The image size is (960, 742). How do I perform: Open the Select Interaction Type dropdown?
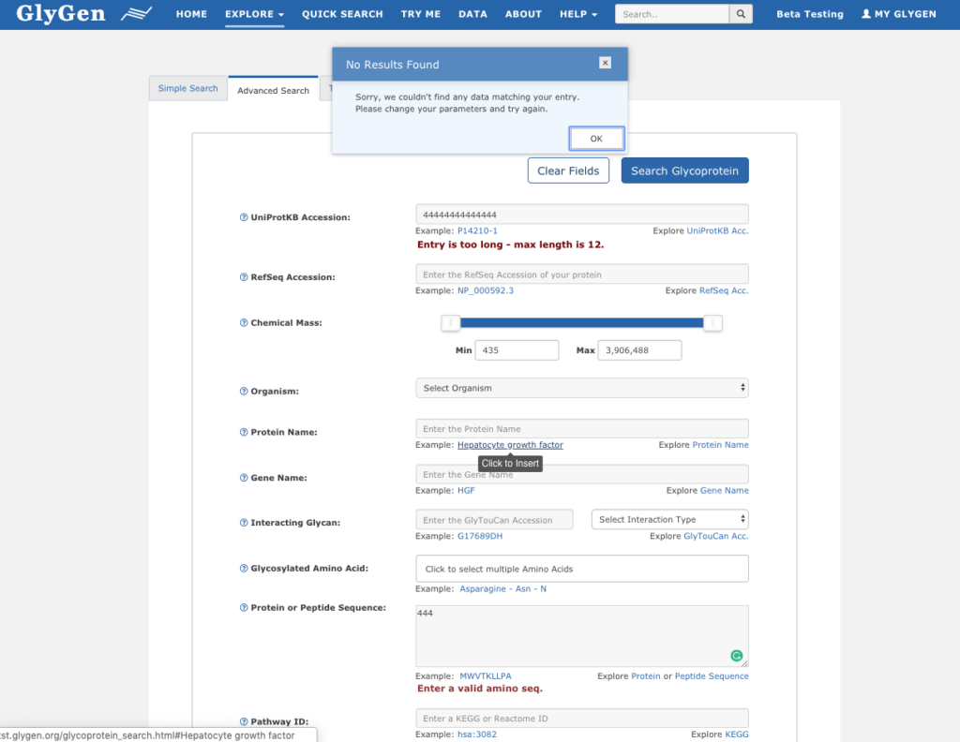coord(669,519)
